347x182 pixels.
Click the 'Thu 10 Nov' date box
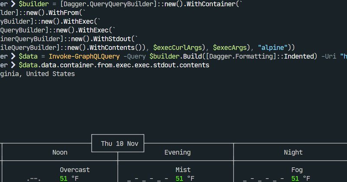pyautogui.click(x=118, y=143)
